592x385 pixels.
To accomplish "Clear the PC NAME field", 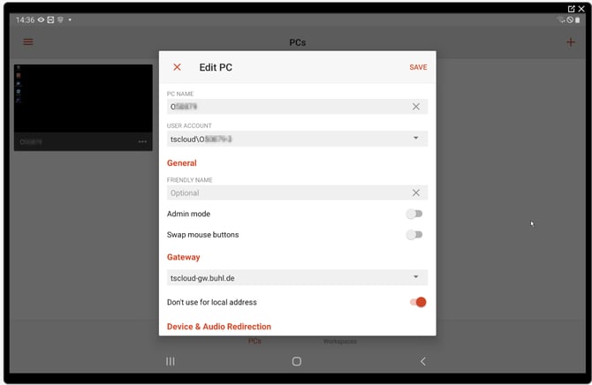I will click(x=415, y=107).
